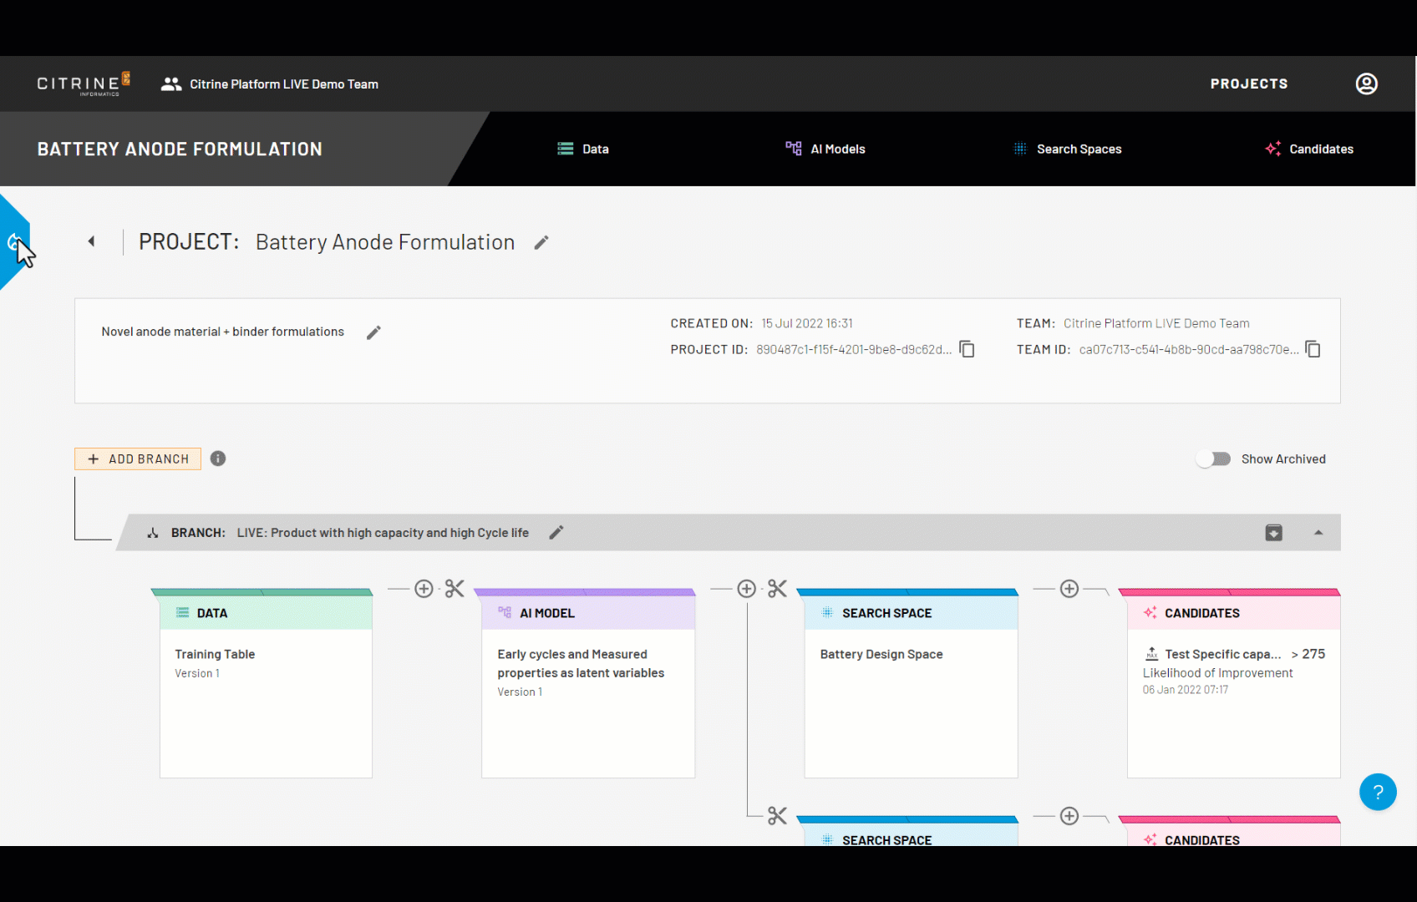1417x902 pixels.
Task: Click scissors icon before second Search Space card
Action: (778, 816)
